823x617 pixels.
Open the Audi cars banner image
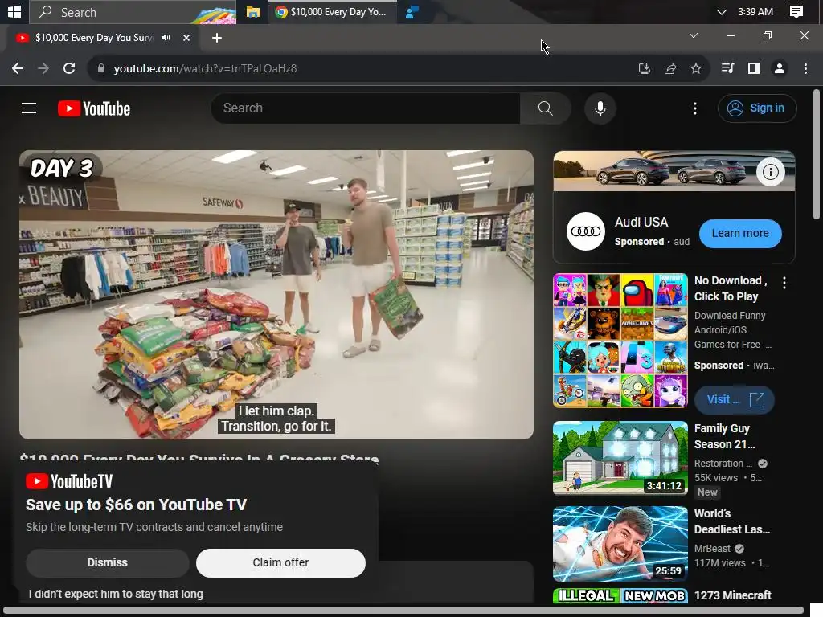[x=674, y=171]
